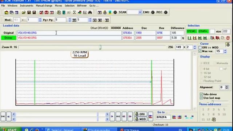233x131 pixels.
Task: Click the Zoom multiplier spinner showing 2
Action: coord(195,47)
